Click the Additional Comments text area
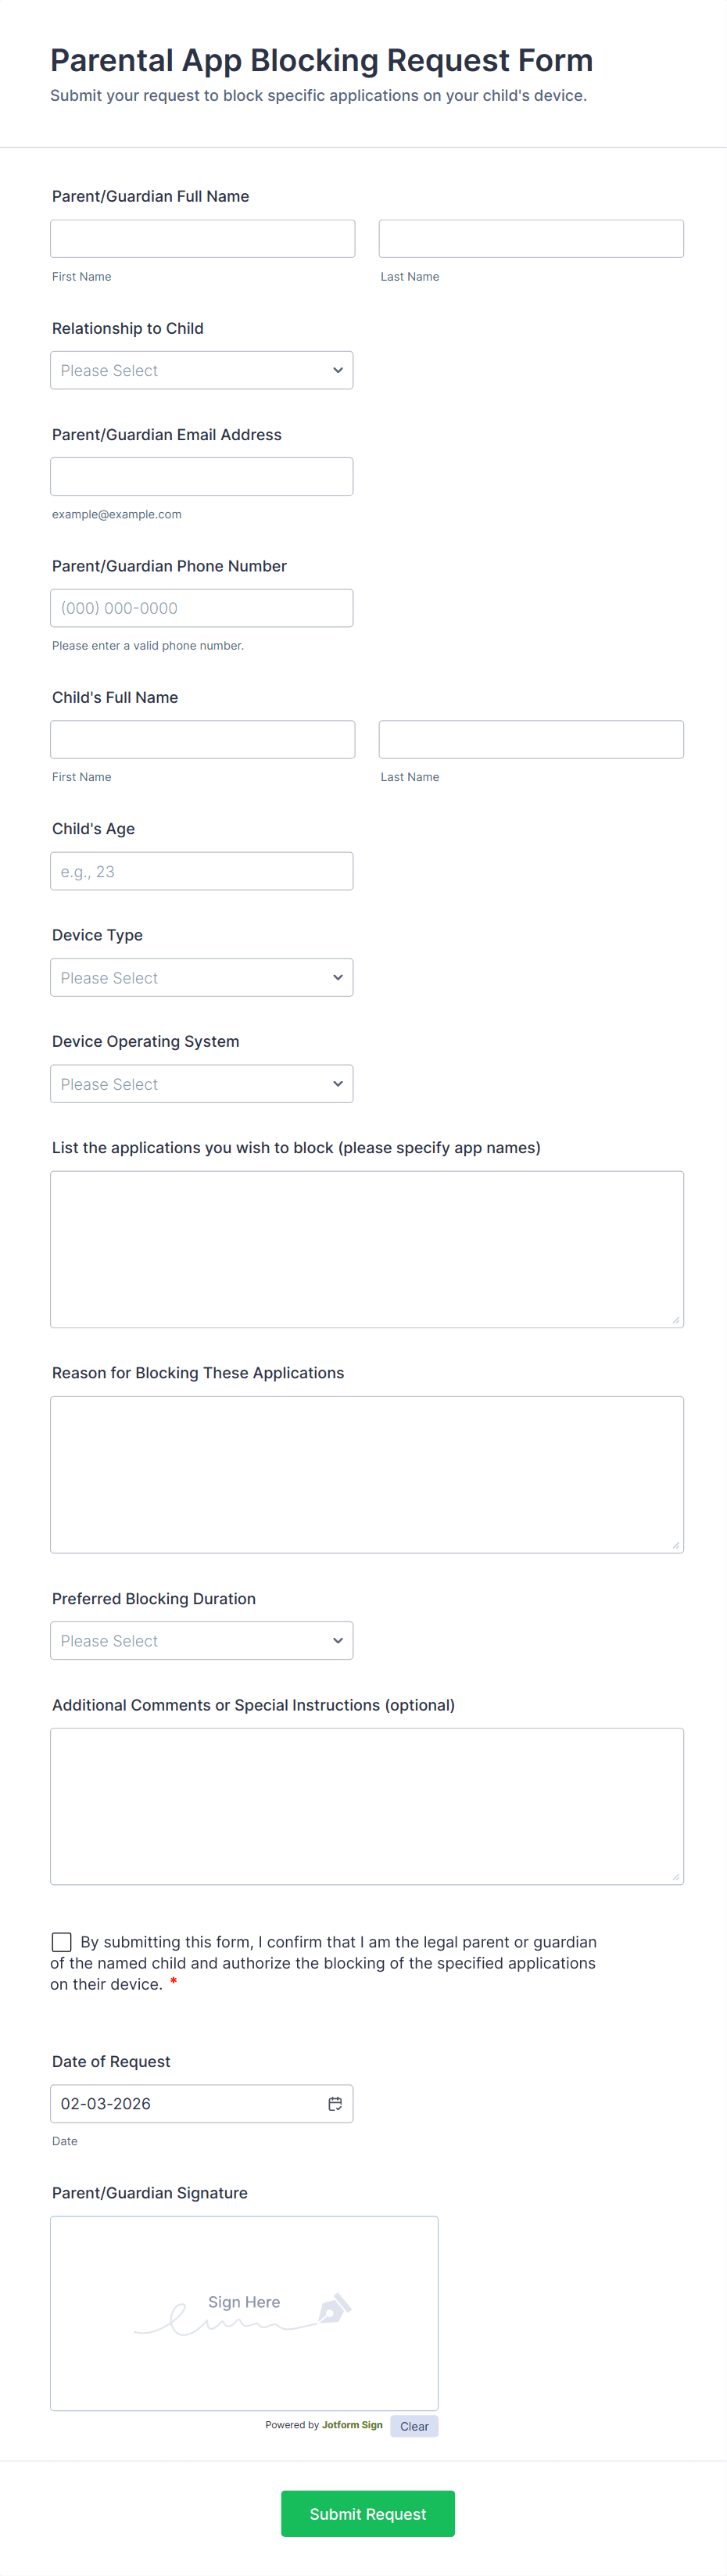 [366, 1806]
